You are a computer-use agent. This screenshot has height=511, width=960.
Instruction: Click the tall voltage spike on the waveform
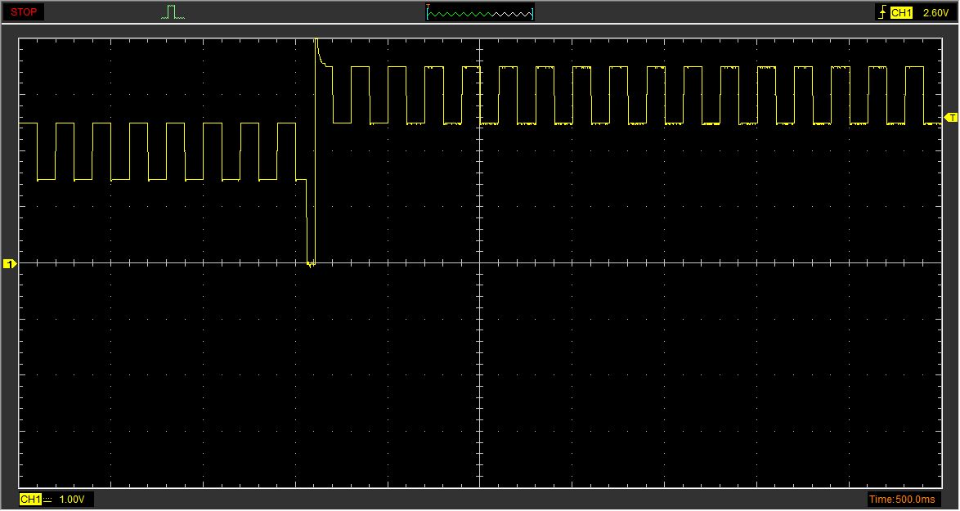pyautogui.click(x=316, y=49)
